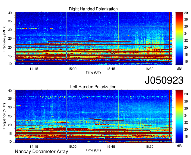The height and width of the screenshot is (155, 191).
Task: Click inside the Left Handed Polarization spectrogram
Action: [x=93, y=116]
